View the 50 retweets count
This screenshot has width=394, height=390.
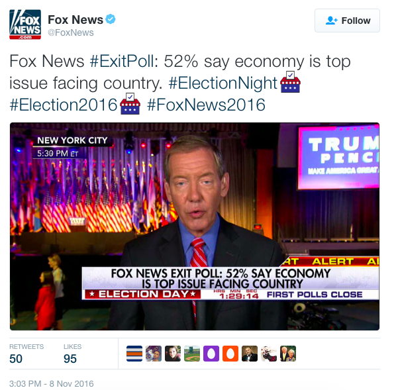pyautogui.click(x=16, y=359)
